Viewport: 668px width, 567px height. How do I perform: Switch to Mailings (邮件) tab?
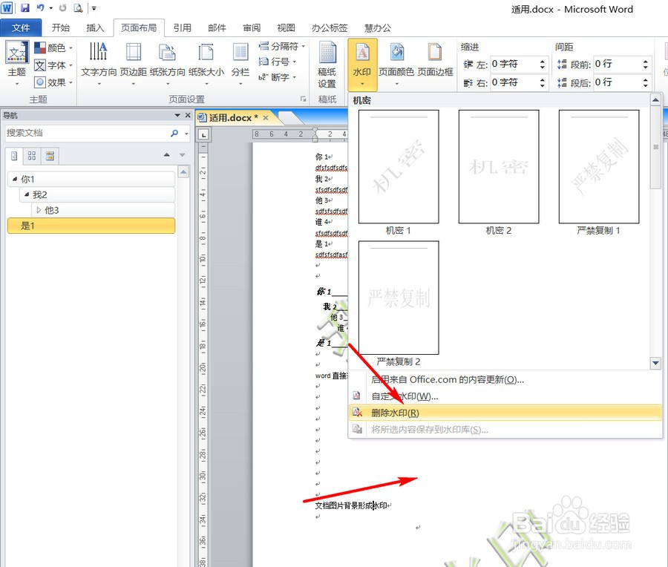(217, 27)
